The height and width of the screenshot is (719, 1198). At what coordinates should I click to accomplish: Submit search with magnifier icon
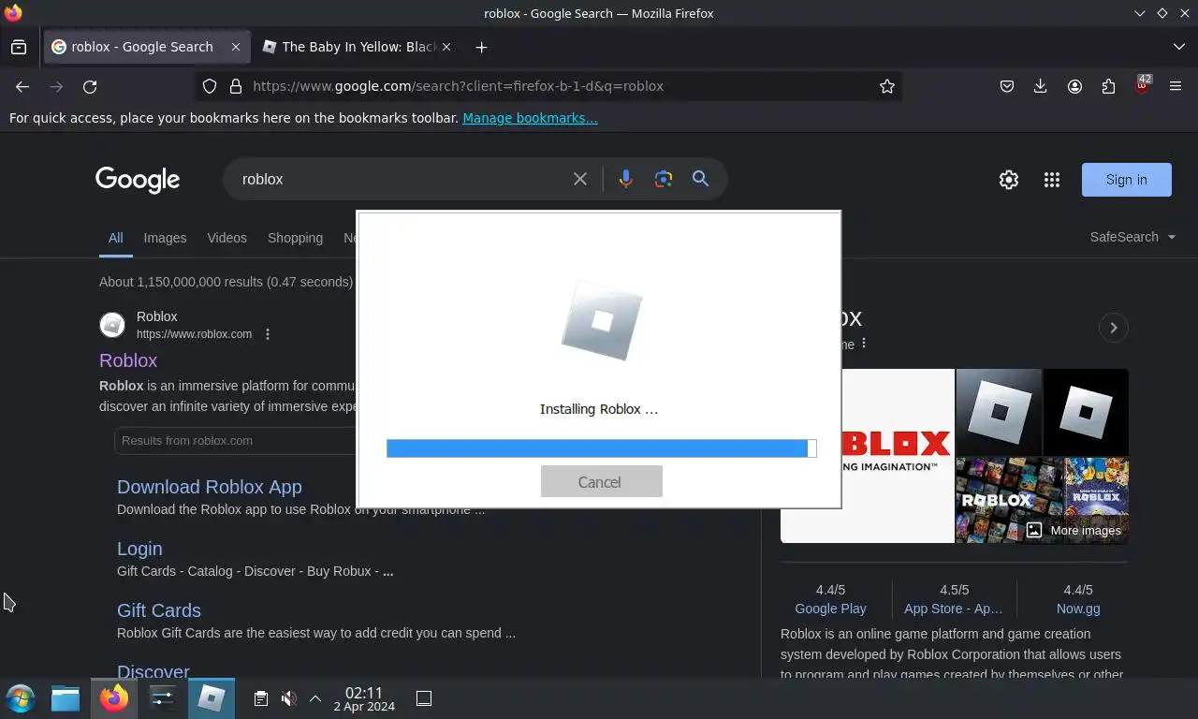[x=700, y=179]
